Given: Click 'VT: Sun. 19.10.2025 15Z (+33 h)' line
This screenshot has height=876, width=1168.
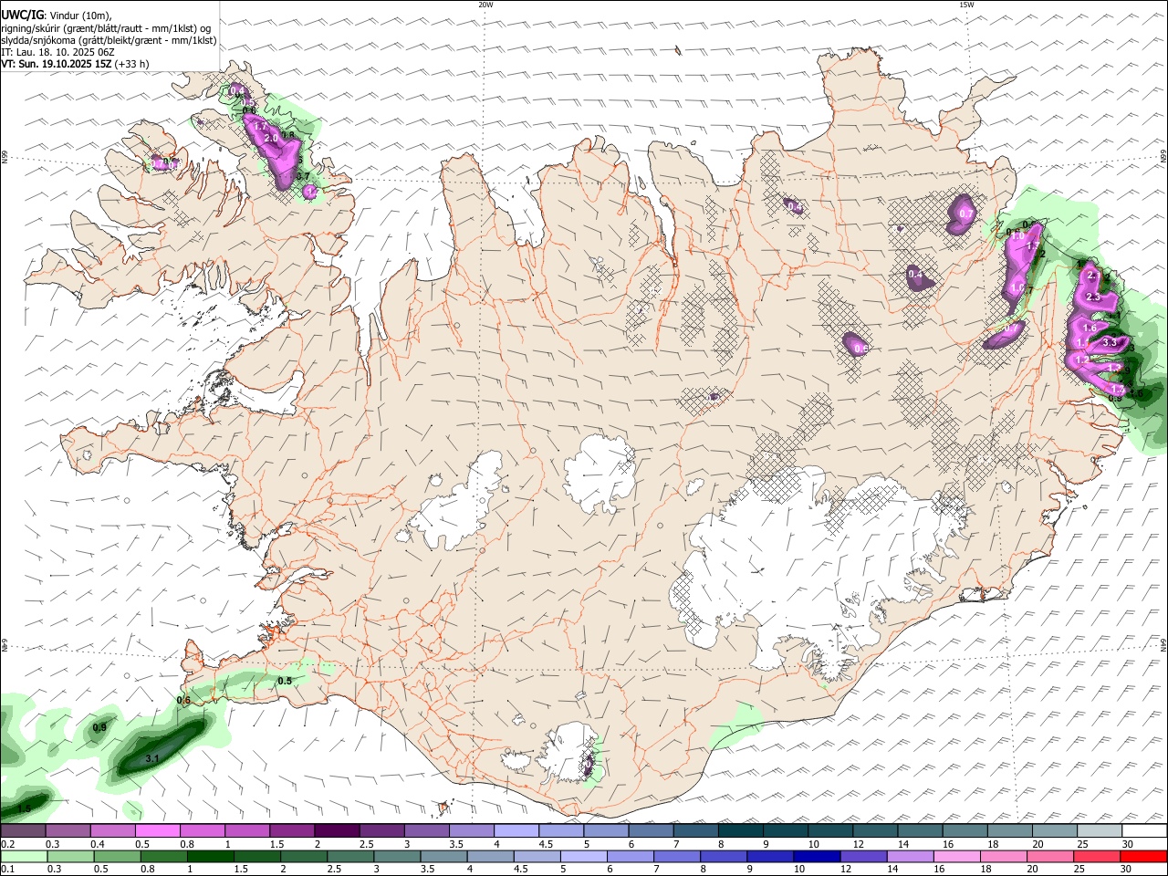Looking at the screenshot, I should point(75,64).
